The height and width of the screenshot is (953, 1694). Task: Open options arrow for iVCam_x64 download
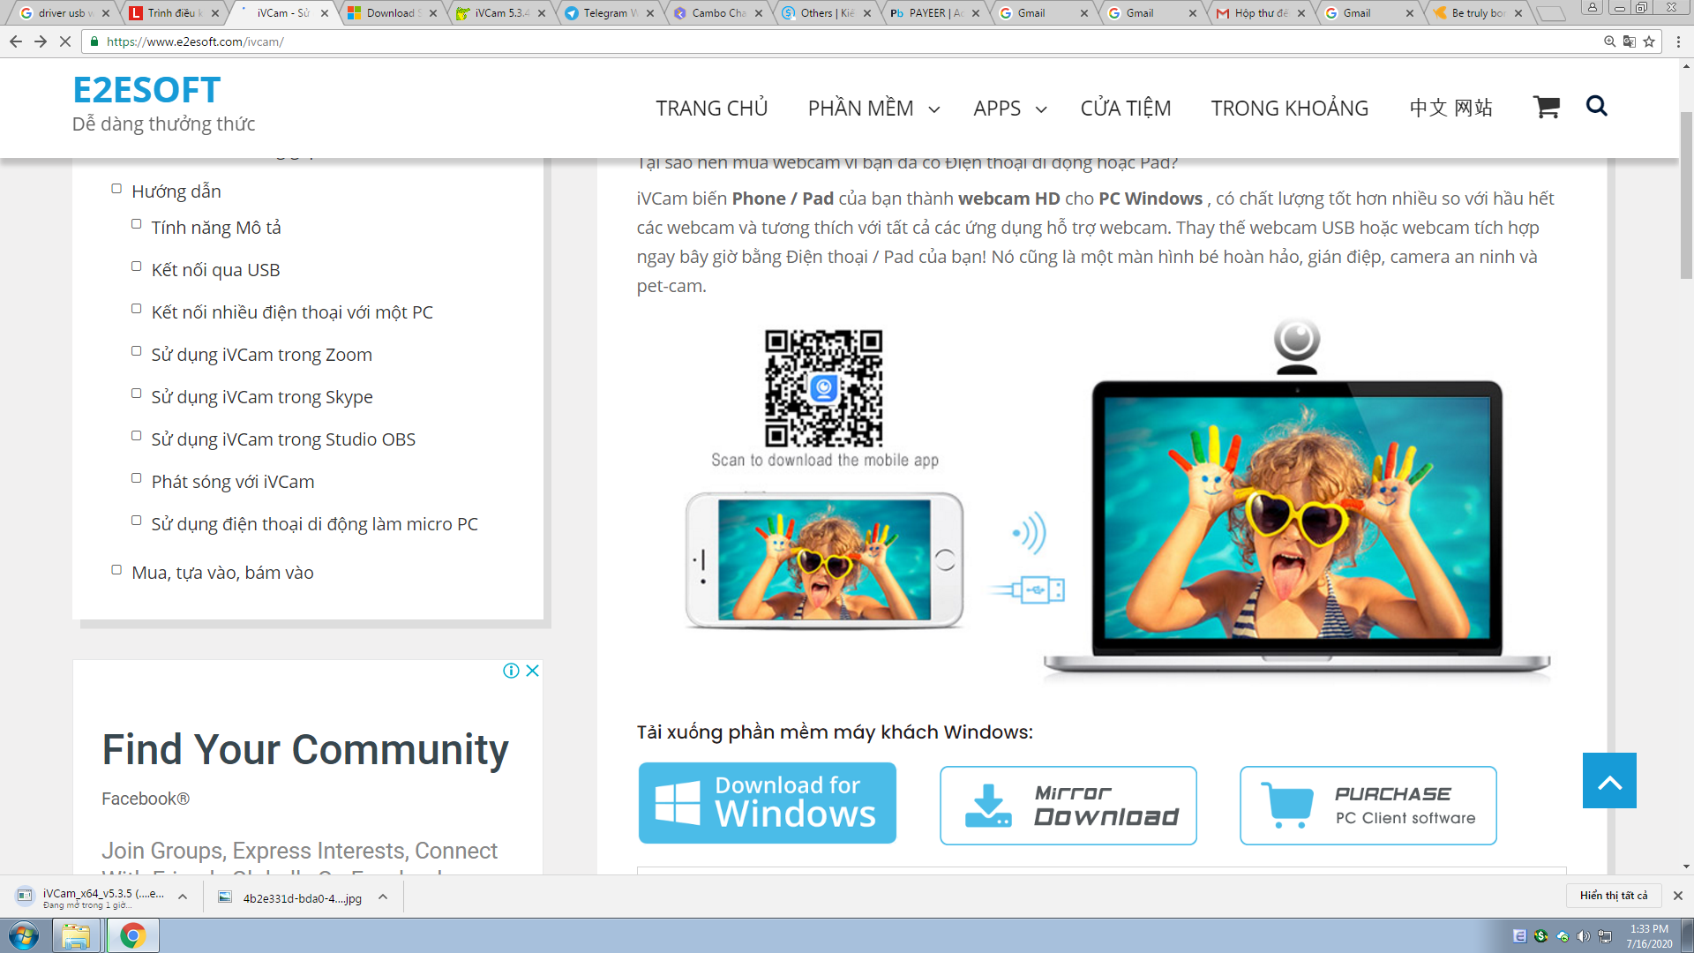(183, 897)
